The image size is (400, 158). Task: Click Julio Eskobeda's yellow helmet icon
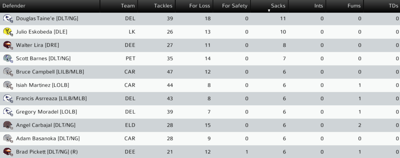(8, 32)
